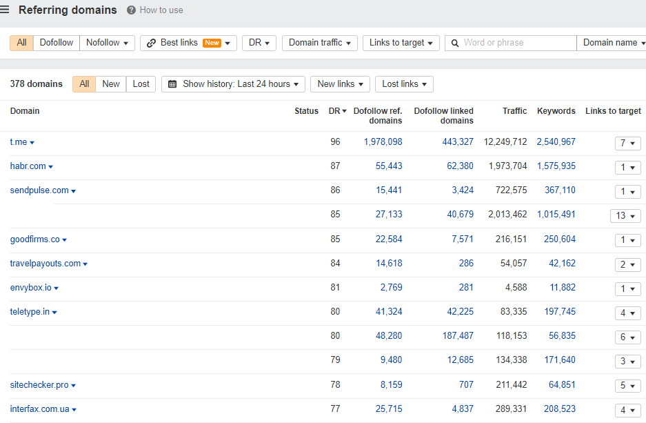Screen dimensions: 646x423
Task: Open the hamburger menu icon
Action: tap(5, 10)
